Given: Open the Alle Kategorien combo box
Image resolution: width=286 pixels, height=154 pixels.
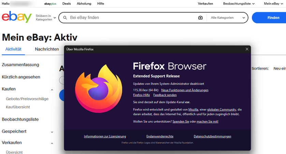Looking at the screenshot, I should [x=228, y=18].
